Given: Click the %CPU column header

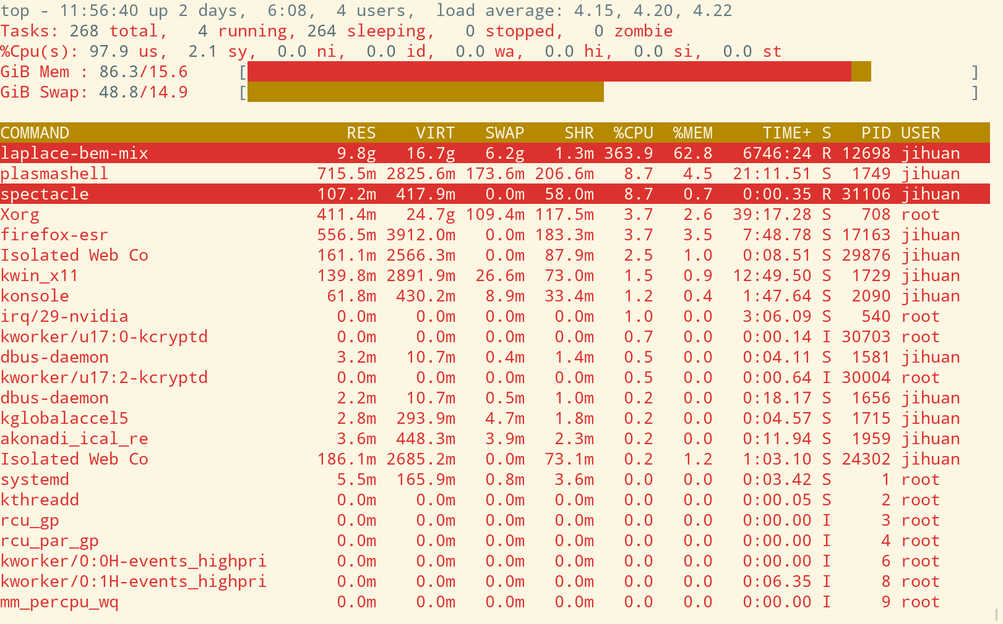Looking at the screenshot, I should (634, 133).
